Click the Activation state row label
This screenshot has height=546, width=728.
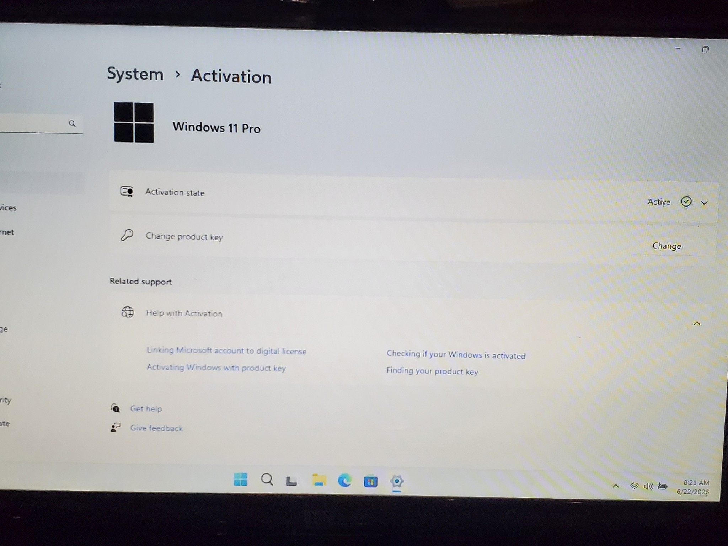tap(175, 192)
